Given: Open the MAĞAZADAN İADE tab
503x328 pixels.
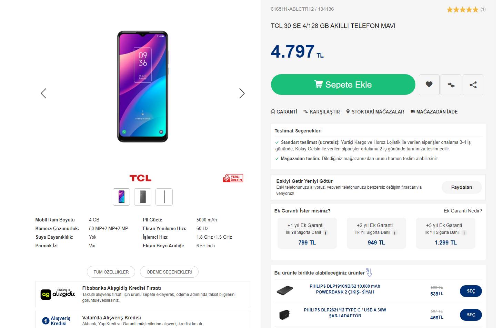Looking at the screenshot, I should (434, 112).
